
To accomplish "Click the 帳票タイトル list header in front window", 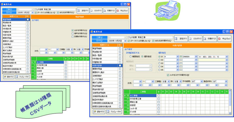I will tap(105, 45).
